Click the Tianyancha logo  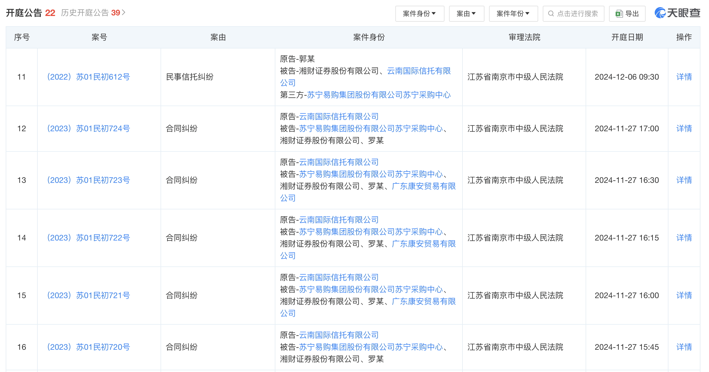tap(677, 13)
